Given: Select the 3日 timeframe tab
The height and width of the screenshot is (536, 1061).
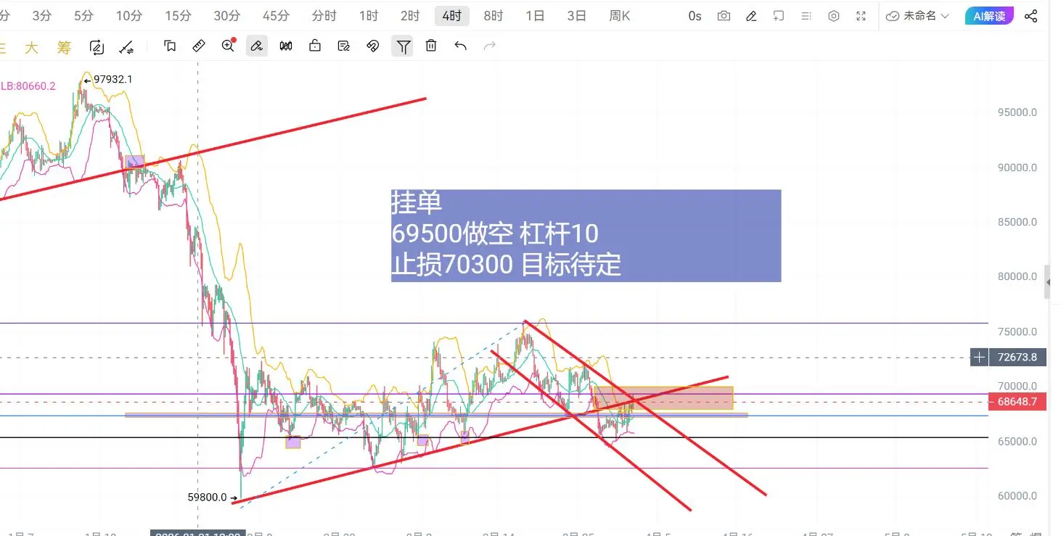Looking at the screenshot, I should click(x=576, y=16).
